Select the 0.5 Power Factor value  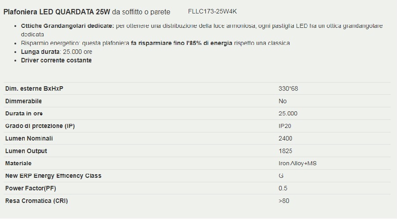[283, 188]
